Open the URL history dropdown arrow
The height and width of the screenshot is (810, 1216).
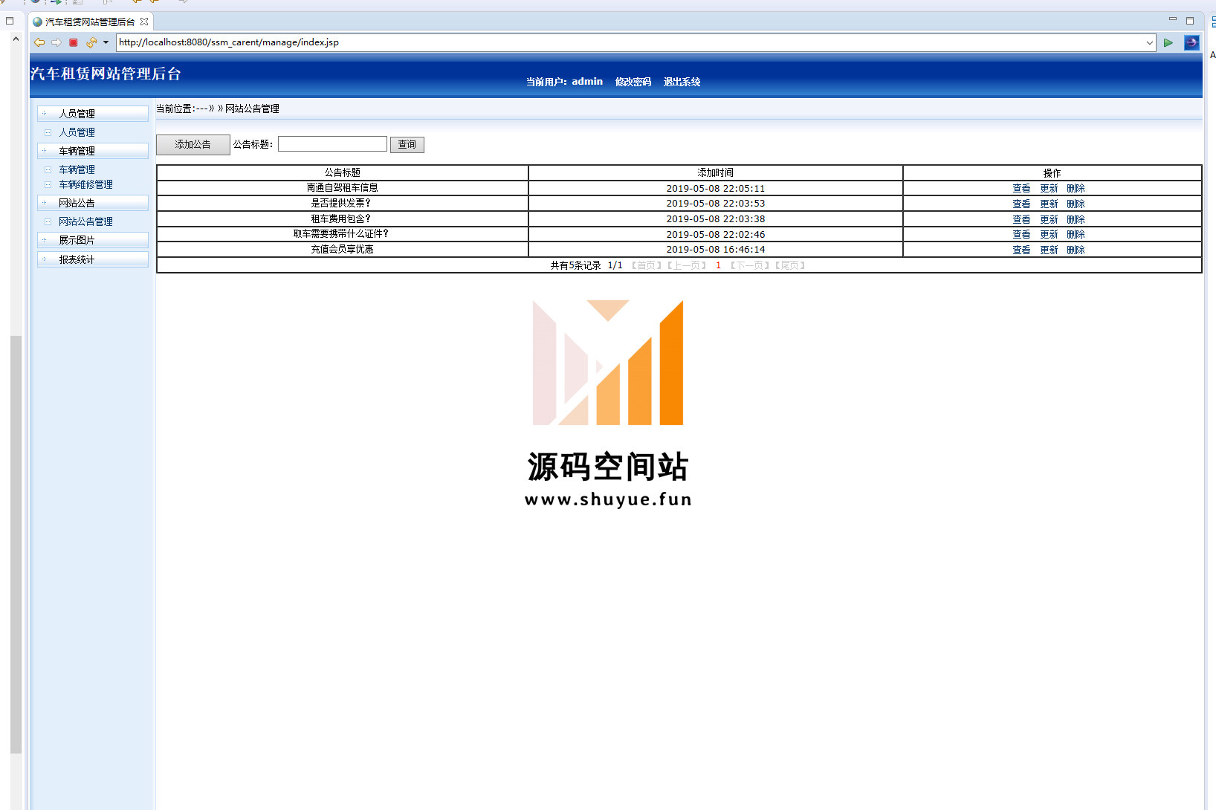coord(1150,42)
